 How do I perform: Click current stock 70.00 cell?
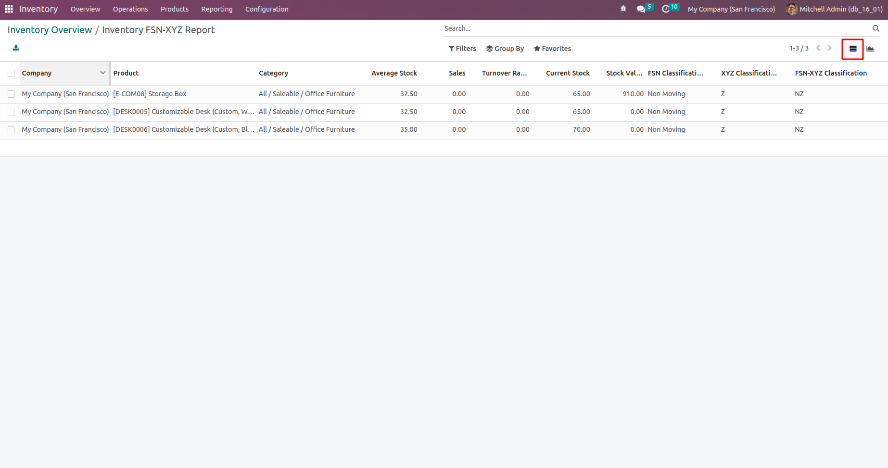pos(581,129)
